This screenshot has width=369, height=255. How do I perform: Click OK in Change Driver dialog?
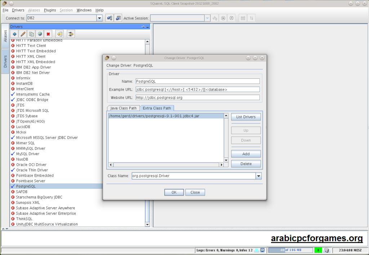174,192
